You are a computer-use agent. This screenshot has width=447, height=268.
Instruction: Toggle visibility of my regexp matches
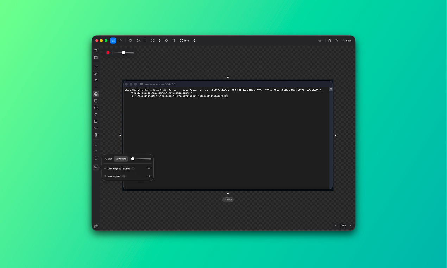click(149, 176)
